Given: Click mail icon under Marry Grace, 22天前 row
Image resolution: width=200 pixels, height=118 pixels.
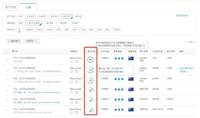Looking at the screenshot, I should tap(77, 92).
